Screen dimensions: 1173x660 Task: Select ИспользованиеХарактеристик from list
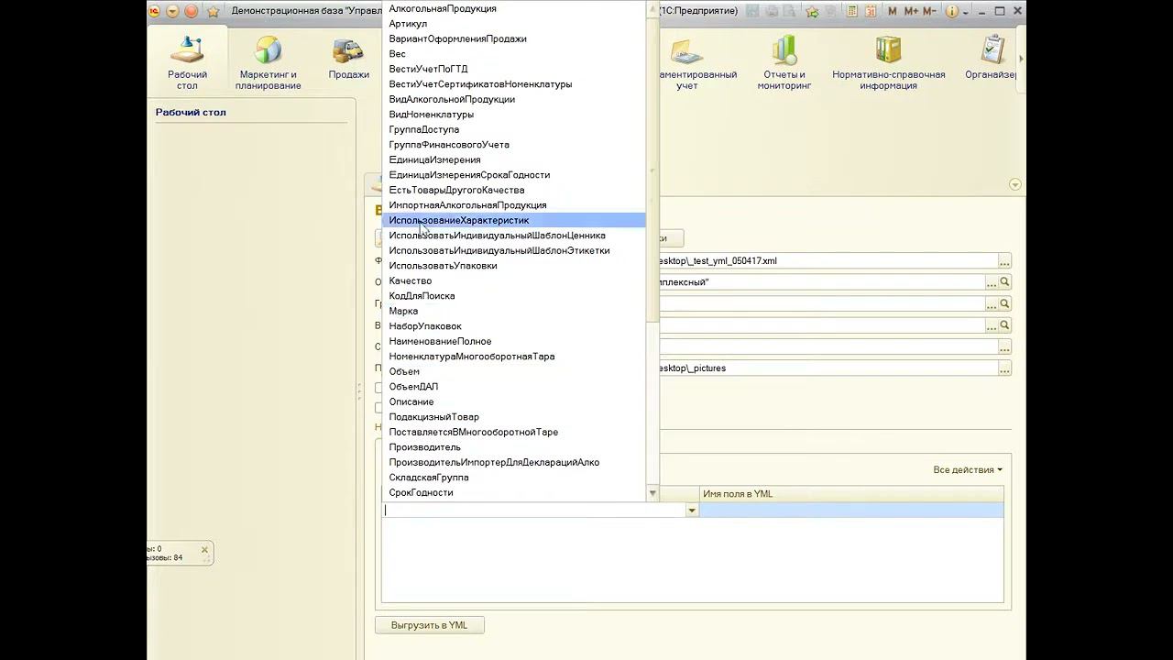(x=513, y=220)
